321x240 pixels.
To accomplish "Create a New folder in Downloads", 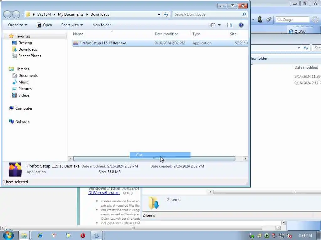I will click(102, 25).
